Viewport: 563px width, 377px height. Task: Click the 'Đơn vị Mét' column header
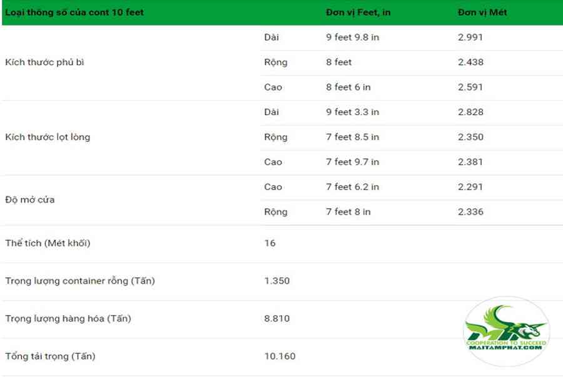482,13
